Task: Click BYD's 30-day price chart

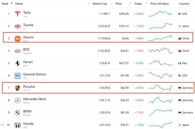Action: coord(161,51)
